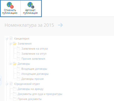114x101 pixels.
Task: Select Исходящие договоры entry
Action: [x=35, y=74]
